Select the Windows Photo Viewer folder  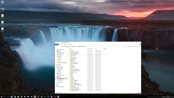[75, 88]
